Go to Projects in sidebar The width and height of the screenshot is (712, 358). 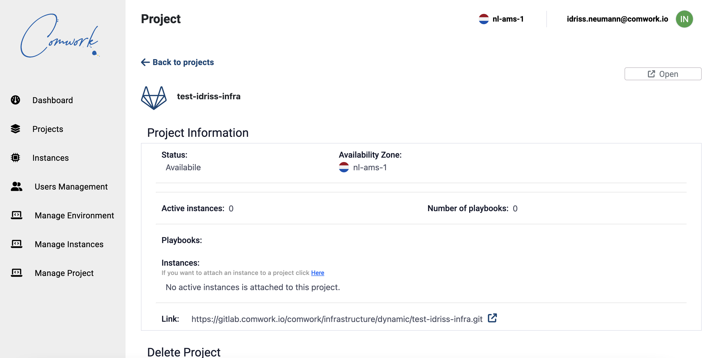[x=48, y=129]
